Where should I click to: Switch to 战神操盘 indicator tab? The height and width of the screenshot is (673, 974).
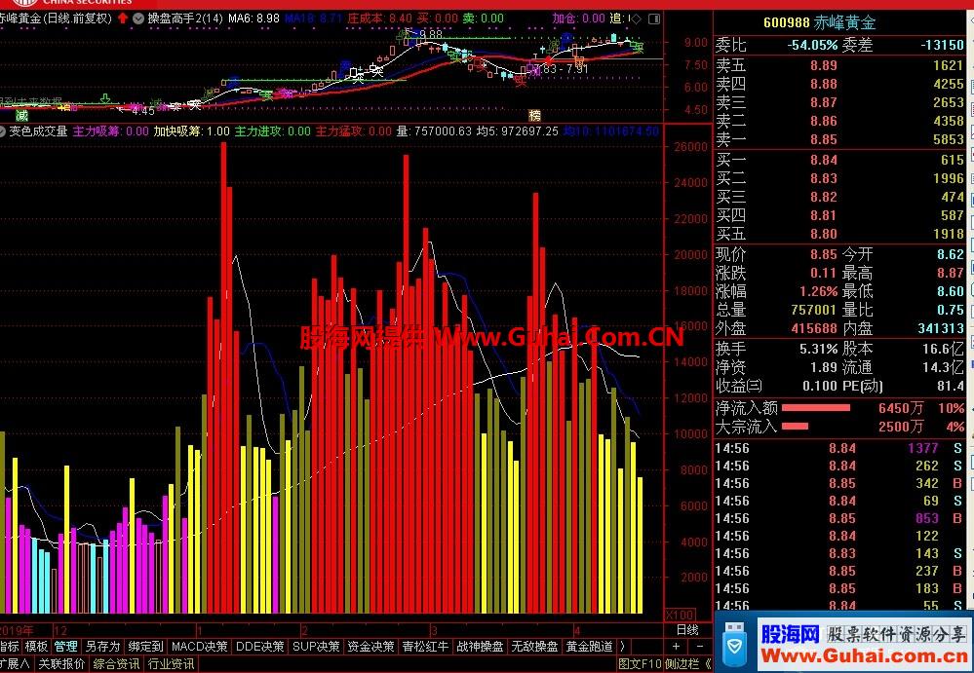coord(480,647)
